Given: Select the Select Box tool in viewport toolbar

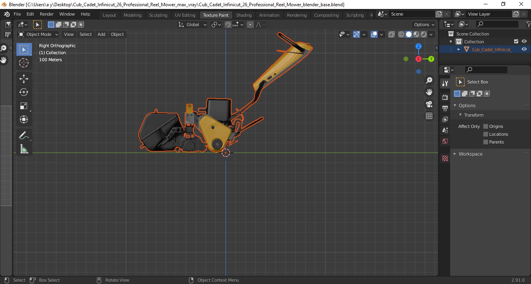Looking at the screenshot, I should point(24,50).
